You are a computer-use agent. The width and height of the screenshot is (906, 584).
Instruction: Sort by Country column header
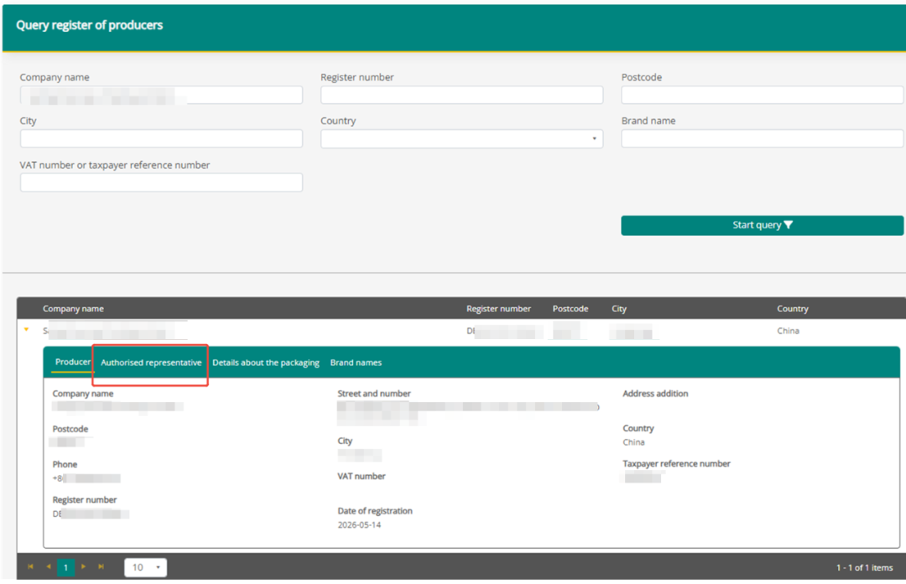(792, 309)
